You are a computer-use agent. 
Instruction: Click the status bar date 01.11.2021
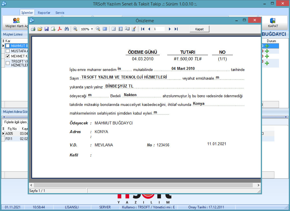(13, 207)
